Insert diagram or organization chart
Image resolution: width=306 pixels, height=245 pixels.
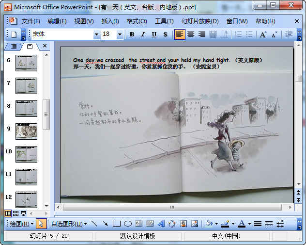pos(172,224)
